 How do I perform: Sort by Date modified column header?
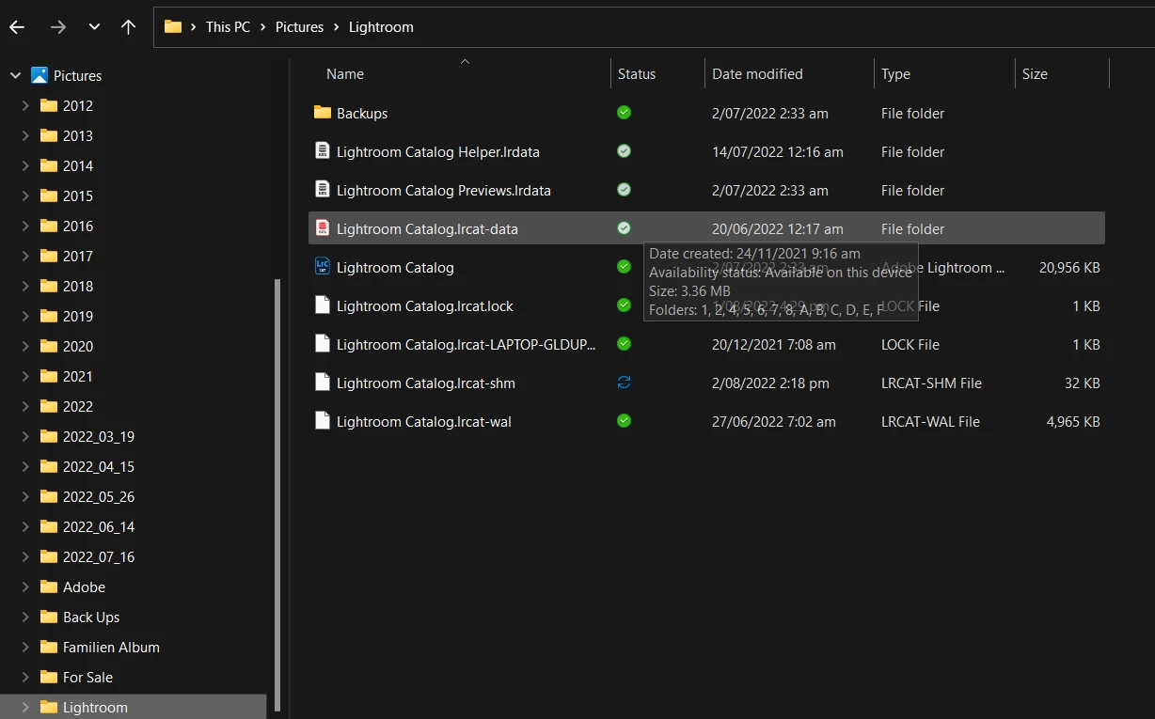pos(757,74)
